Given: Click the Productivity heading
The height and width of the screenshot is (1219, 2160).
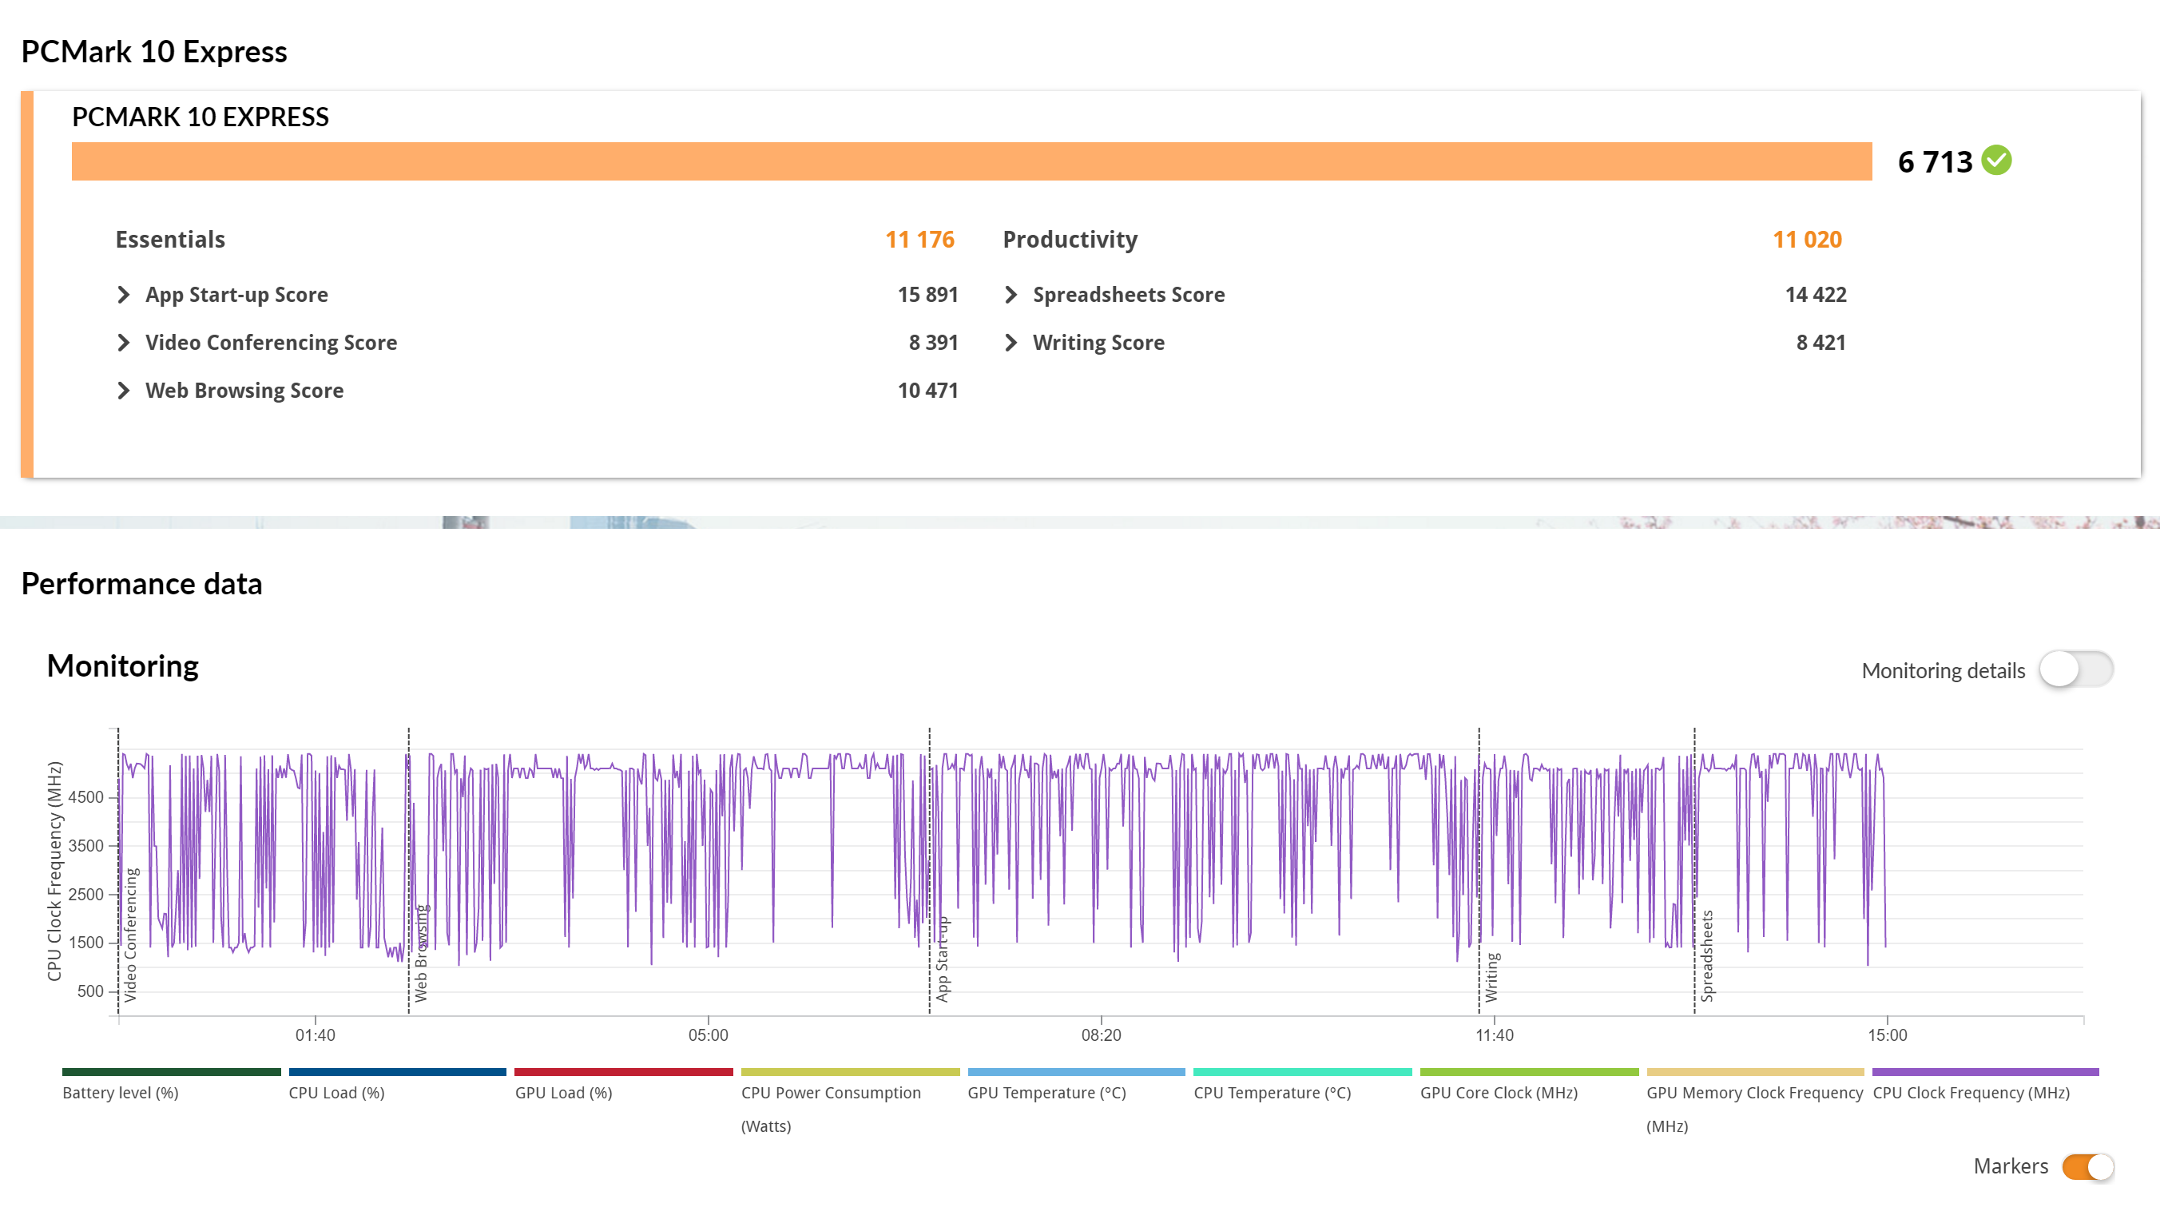Looking at the screenshot, I should click(x=1070, y=240).
